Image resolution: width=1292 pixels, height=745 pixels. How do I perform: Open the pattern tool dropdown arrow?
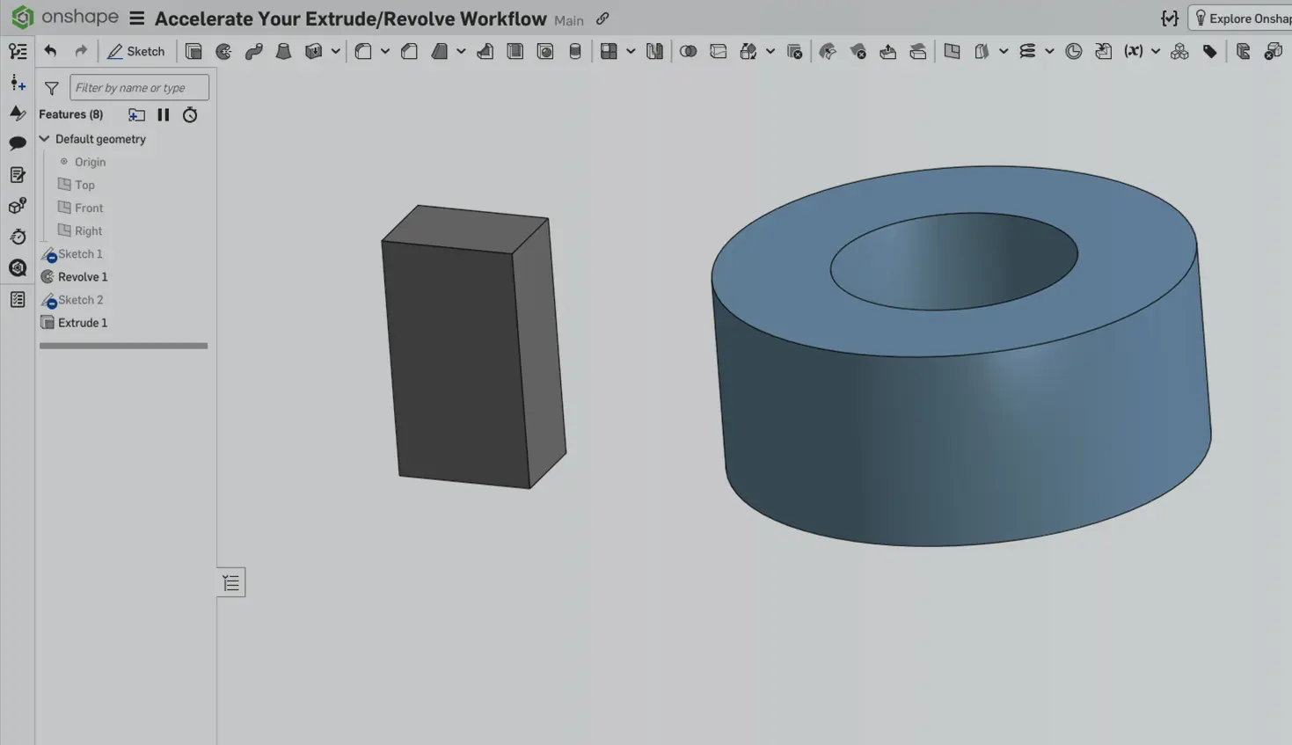coord(631,51)
